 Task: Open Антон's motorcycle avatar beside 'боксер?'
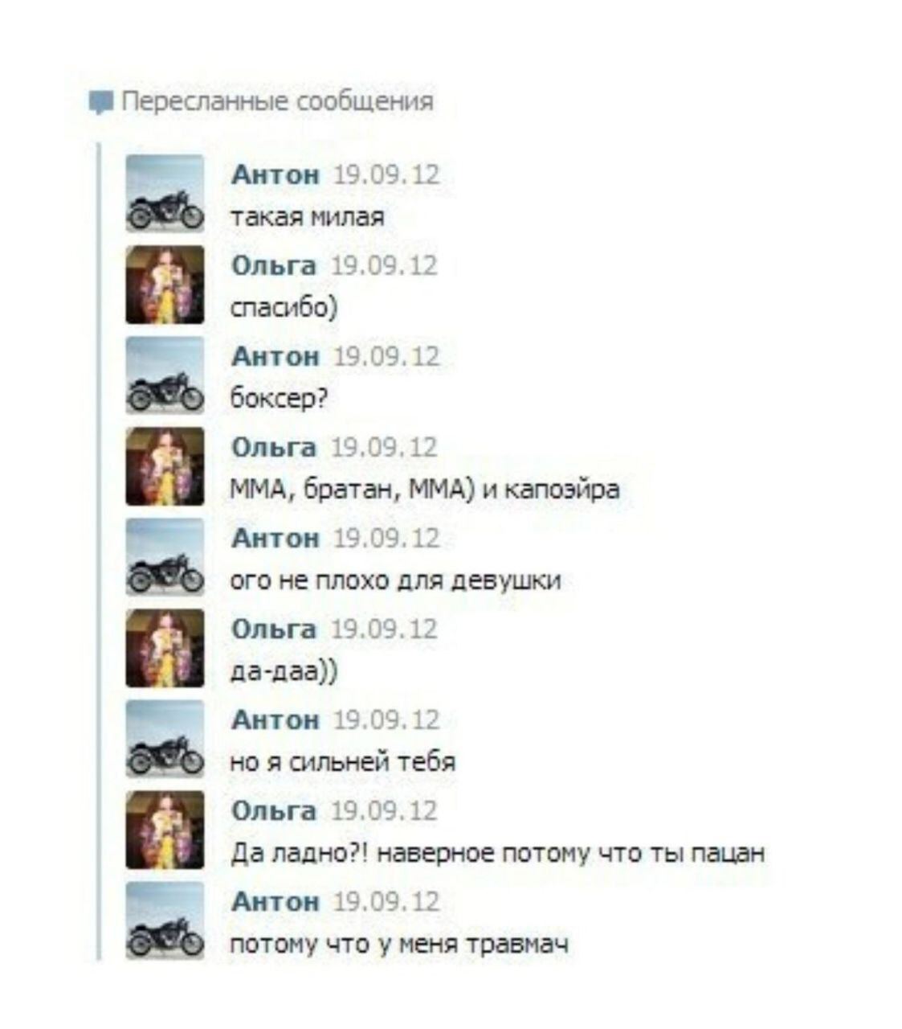pyautogui.click(x=165, y=375)
